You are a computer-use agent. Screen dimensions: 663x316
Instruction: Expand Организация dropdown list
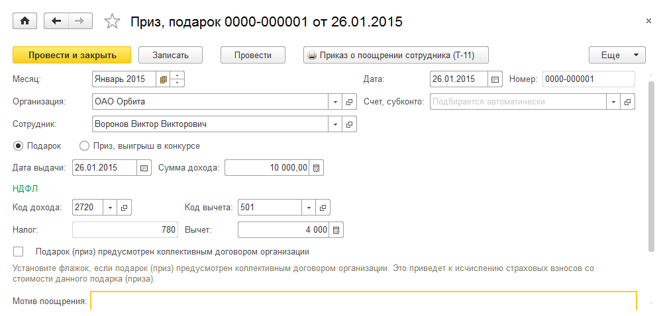click(x=335, y=102)
